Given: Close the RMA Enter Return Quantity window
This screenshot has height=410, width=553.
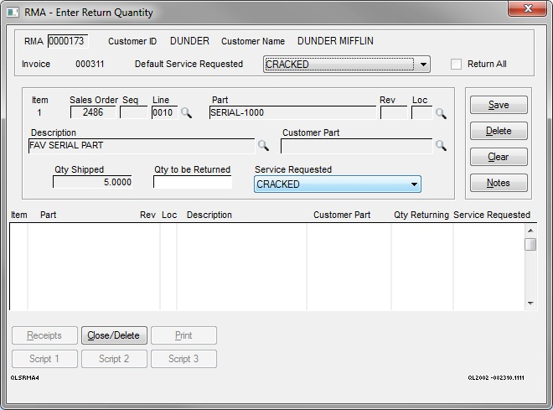Looking at the screenshot, I should pos(527,8).
